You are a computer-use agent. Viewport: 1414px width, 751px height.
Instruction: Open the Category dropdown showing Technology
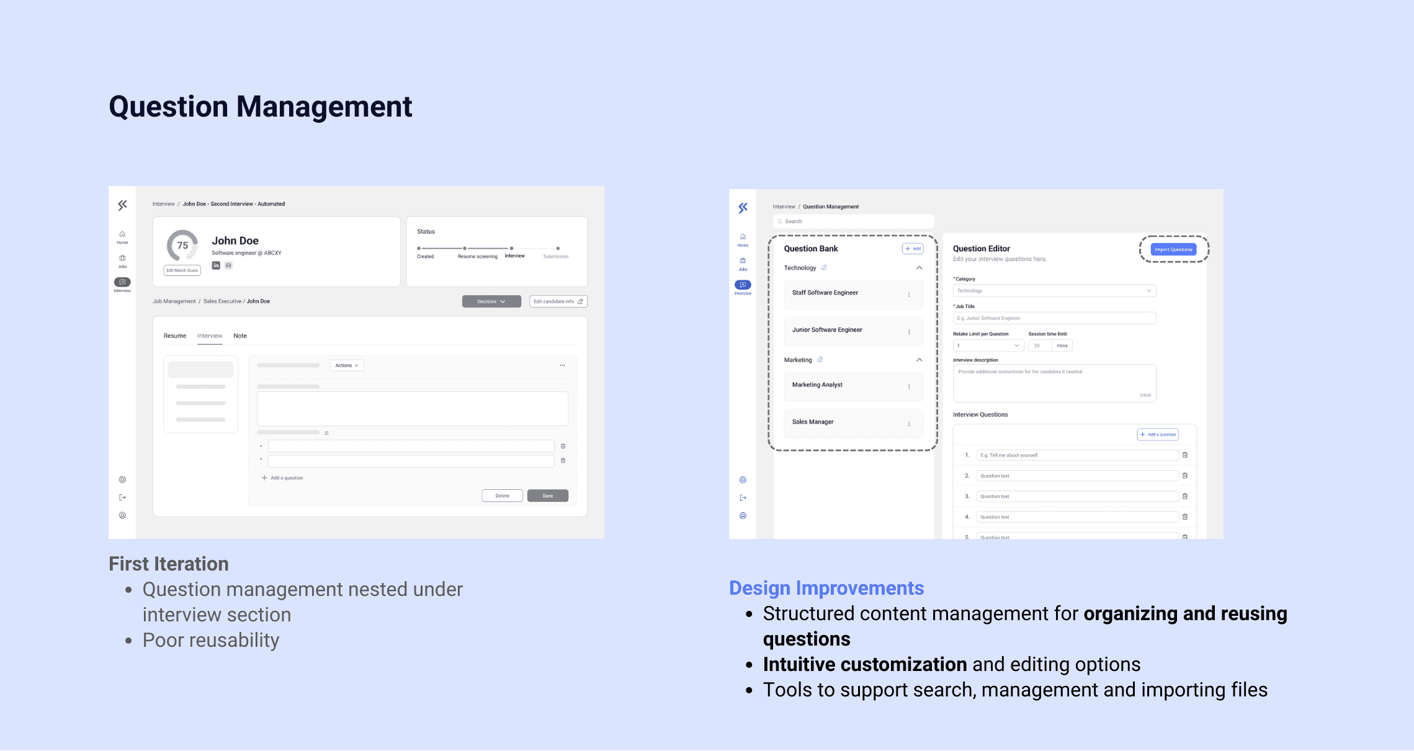tap(1054, 291)
